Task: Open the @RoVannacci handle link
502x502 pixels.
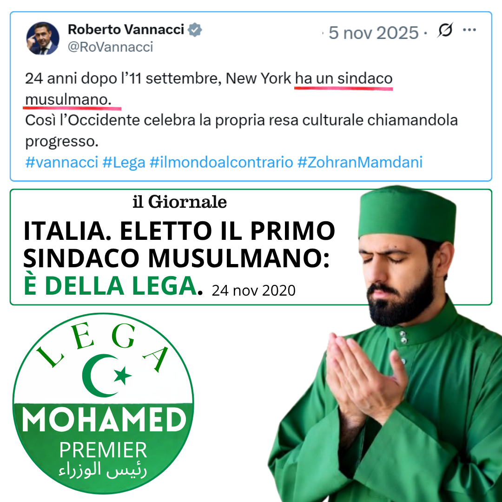Action: tap(111, 47)
